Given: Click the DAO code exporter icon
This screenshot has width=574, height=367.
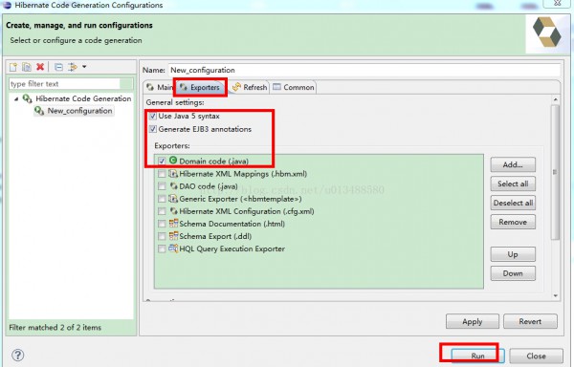Looking at the screenshot, I should pyautogui.click(x=173, y=186).
